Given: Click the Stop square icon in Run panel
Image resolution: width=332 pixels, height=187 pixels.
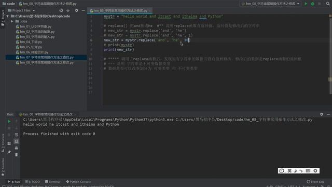Looking at the screenshot, I should 9,128.
